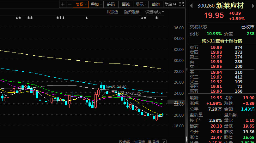Open the 显示 display dropdown
The width and height of the screenshot is (256, 143).
pos(141,4)
